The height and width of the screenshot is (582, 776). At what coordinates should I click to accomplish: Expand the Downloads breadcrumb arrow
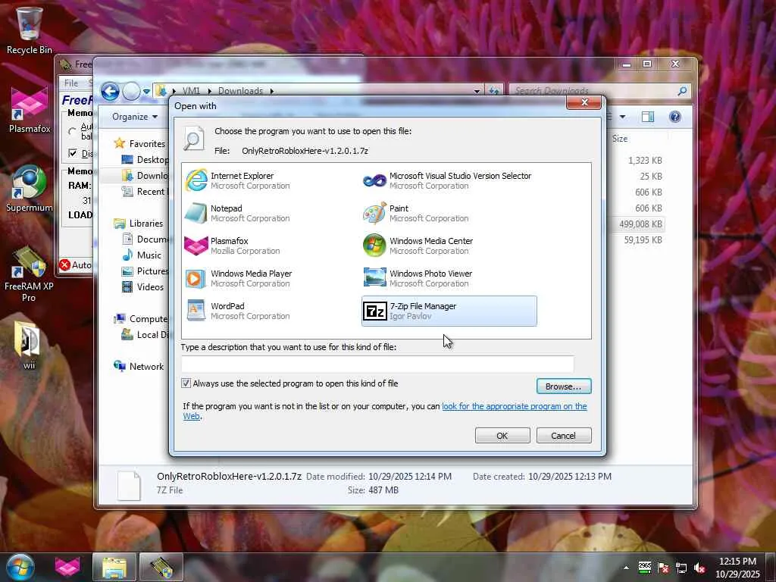[x=272, y=91]
